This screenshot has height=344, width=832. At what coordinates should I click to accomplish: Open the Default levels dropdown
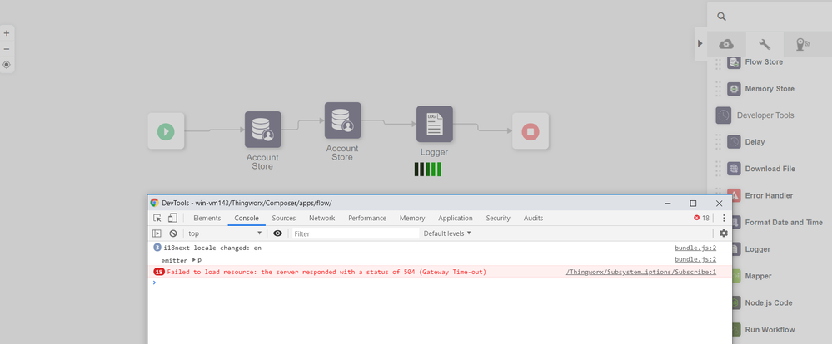[x=447, y=233]
